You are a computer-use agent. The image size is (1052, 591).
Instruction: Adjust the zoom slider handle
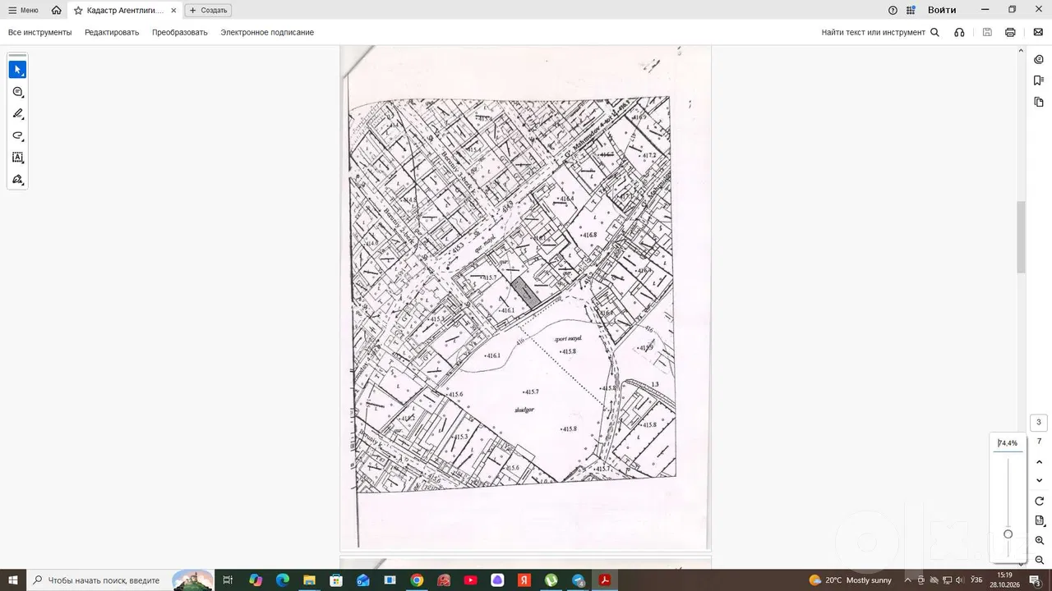(1008, 534)
